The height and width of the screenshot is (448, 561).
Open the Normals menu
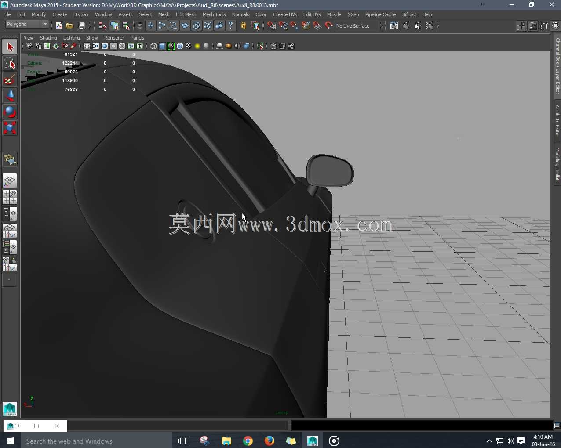[240, 14]
